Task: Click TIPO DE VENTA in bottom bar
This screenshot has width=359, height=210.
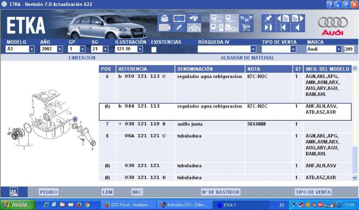Action: [x=313, y=192]
